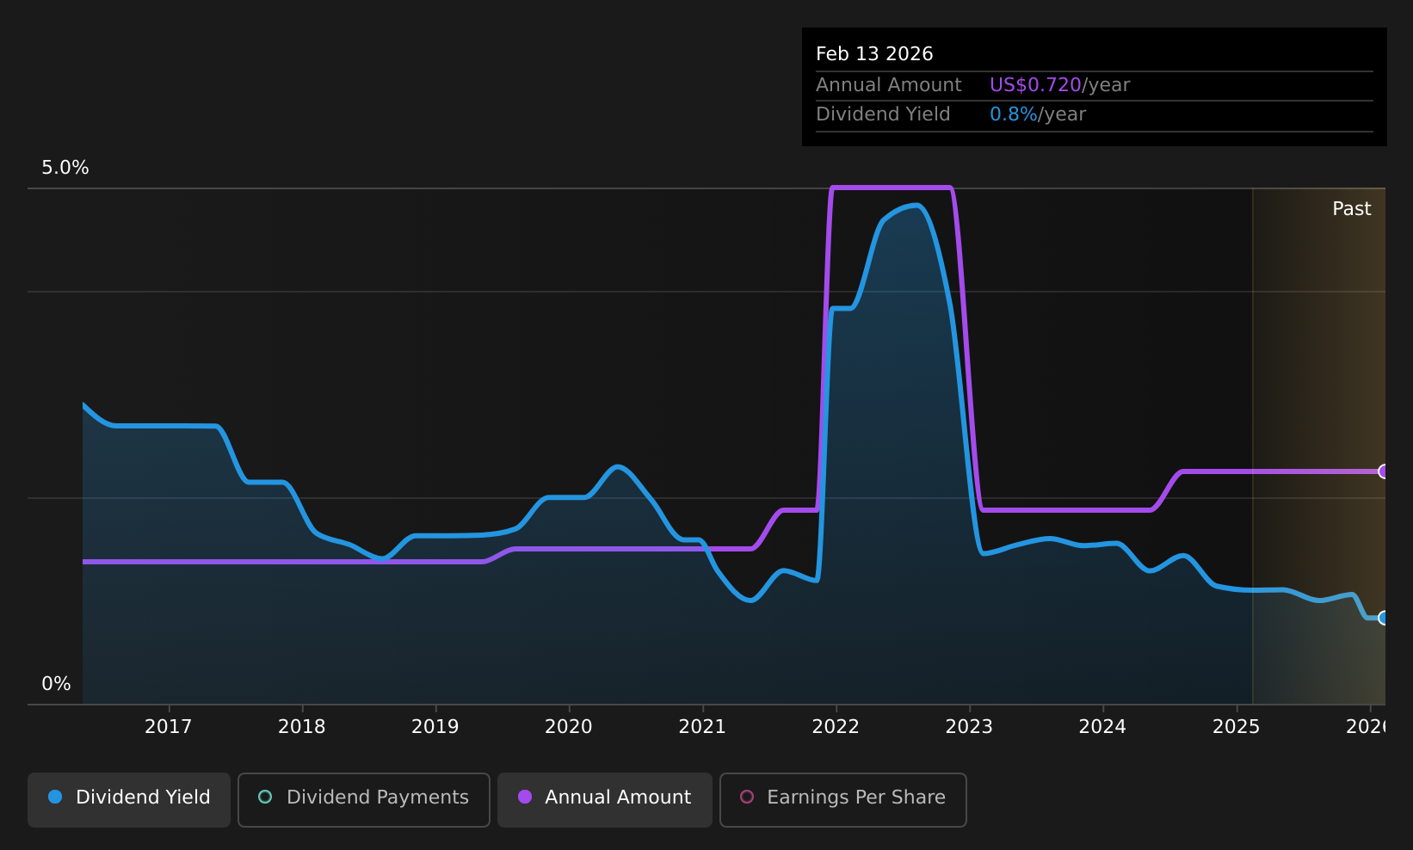Click the 'Feb 13 2026' tooltip date
1413x850 pixels.
pos(874,54)
